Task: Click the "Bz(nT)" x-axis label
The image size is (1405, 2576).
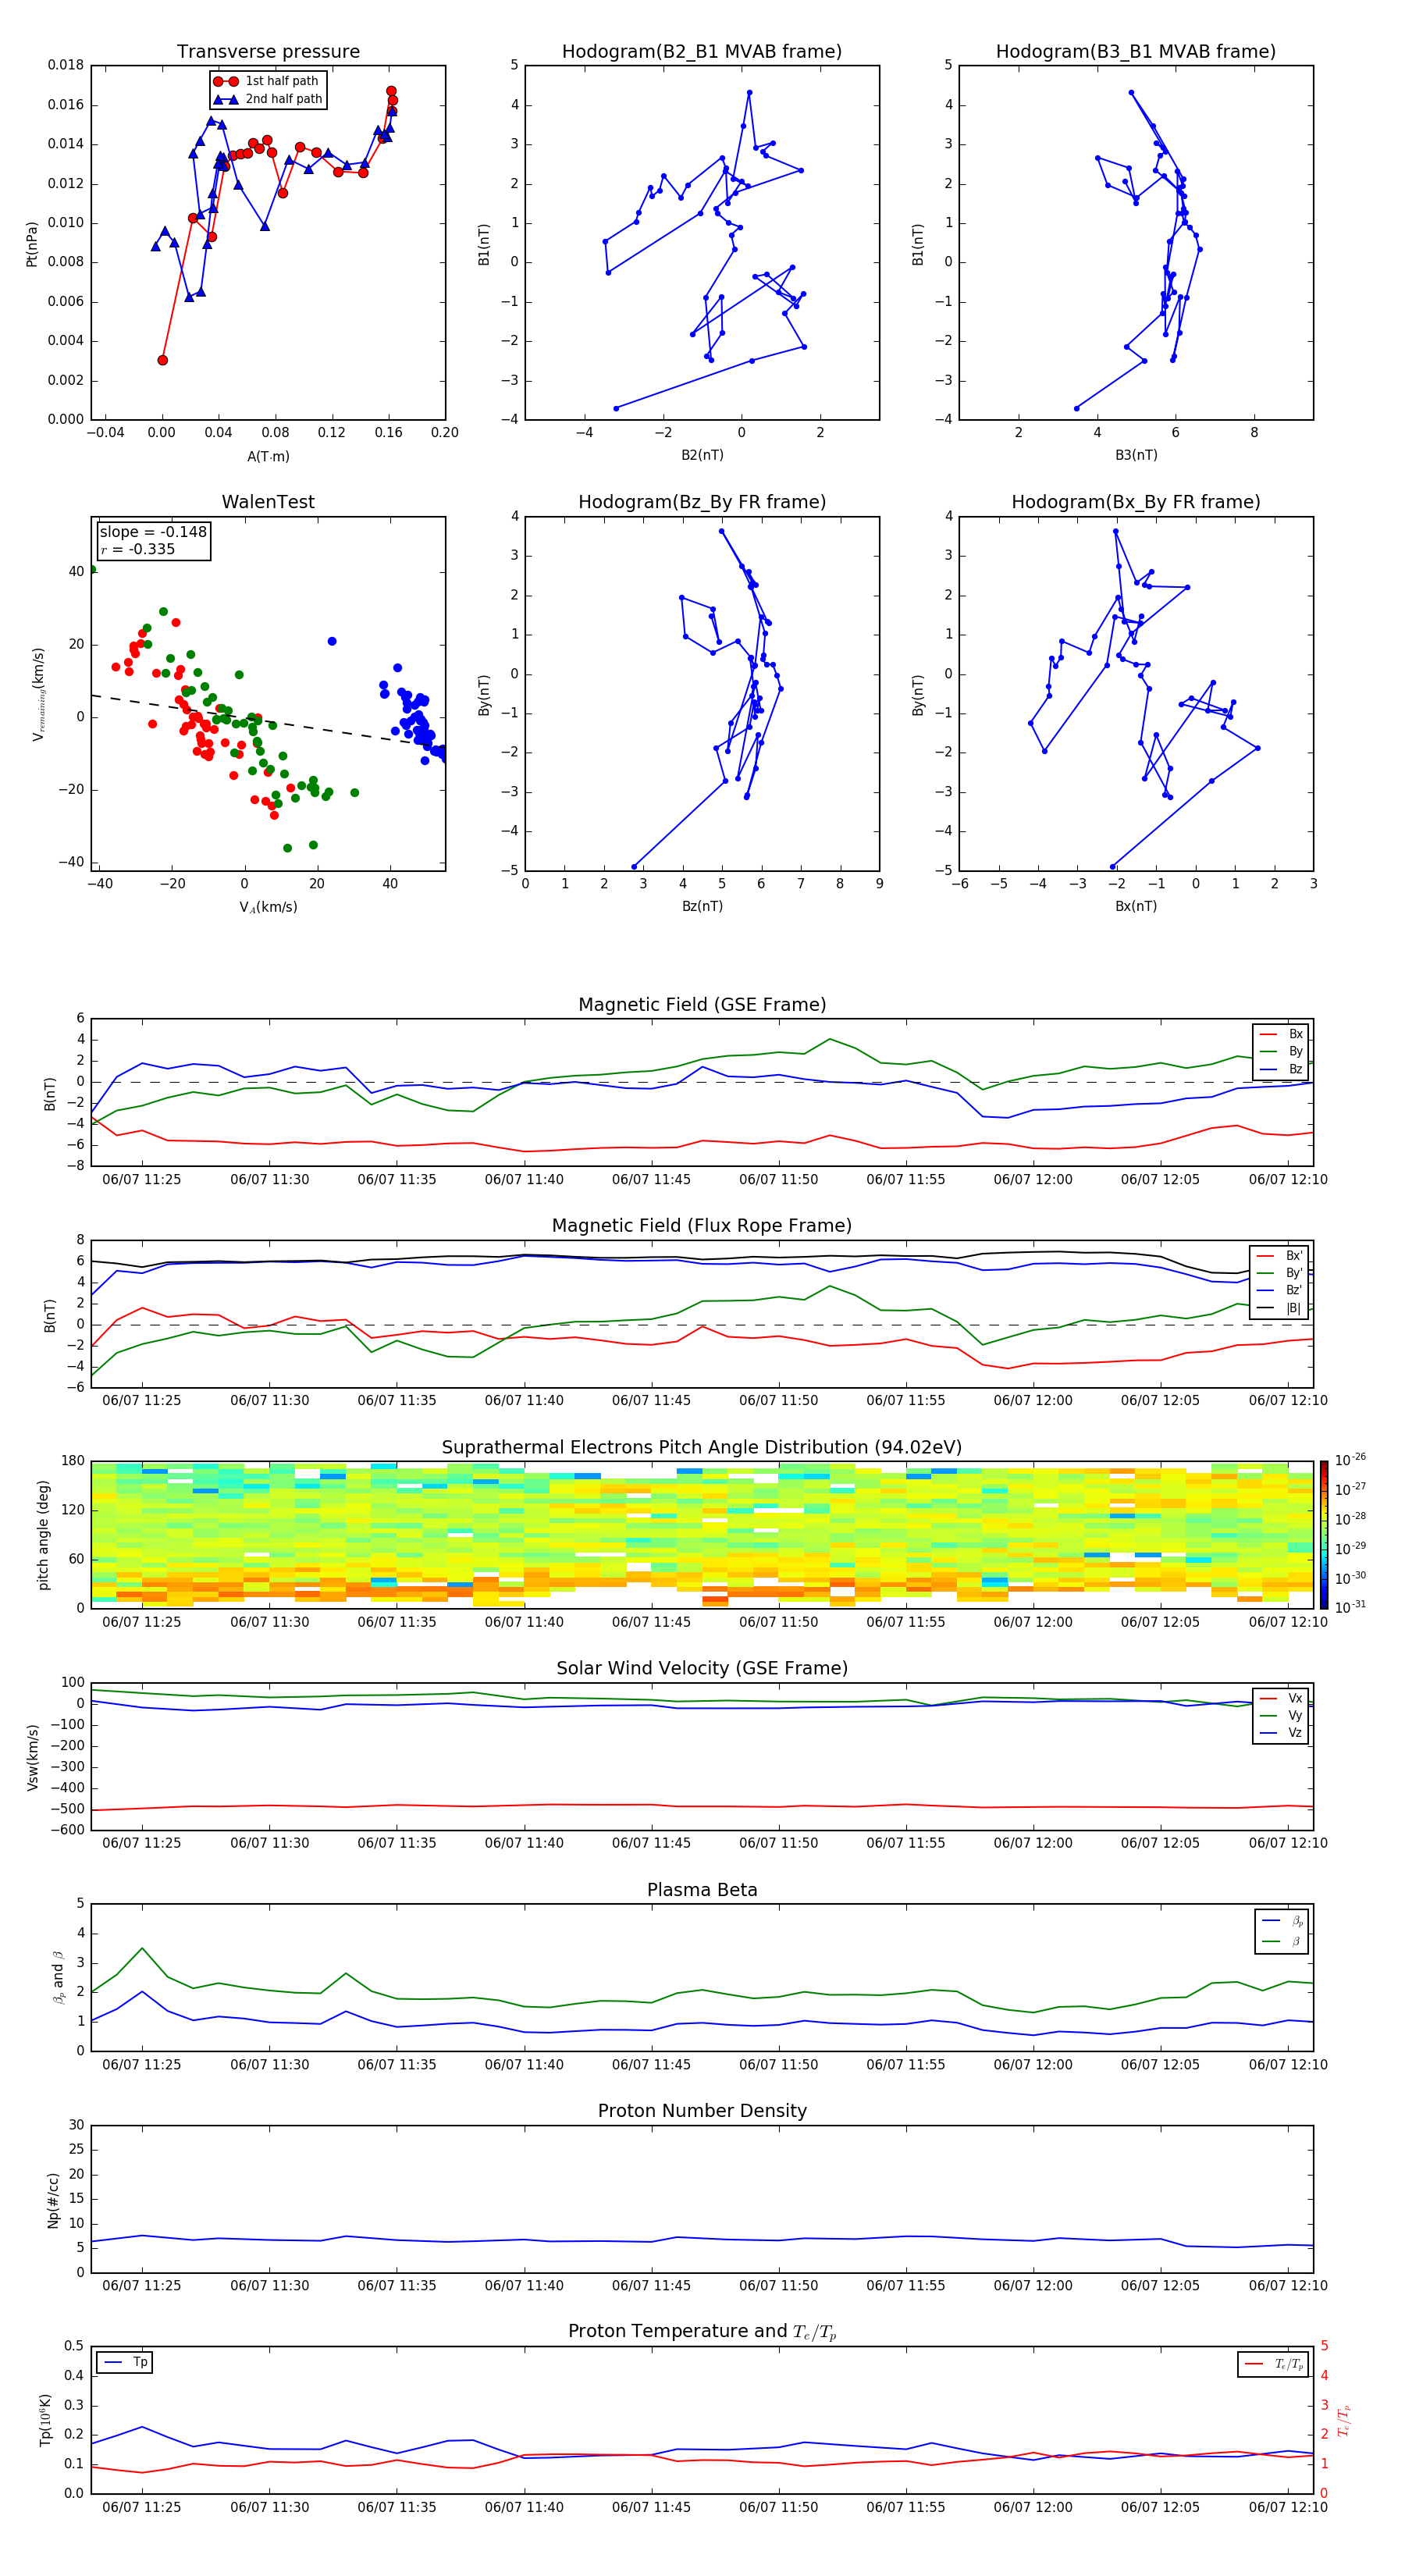Action: click(x=702, y=906)
